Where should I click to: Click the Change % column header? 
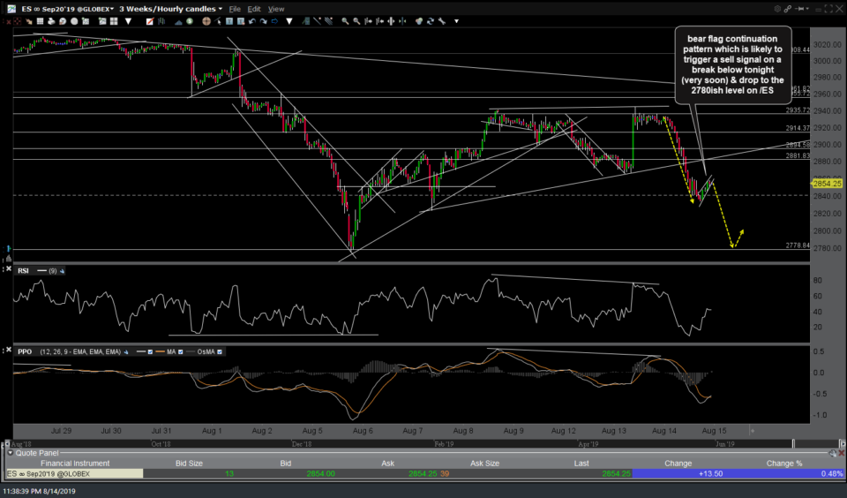tap(783, 464)
